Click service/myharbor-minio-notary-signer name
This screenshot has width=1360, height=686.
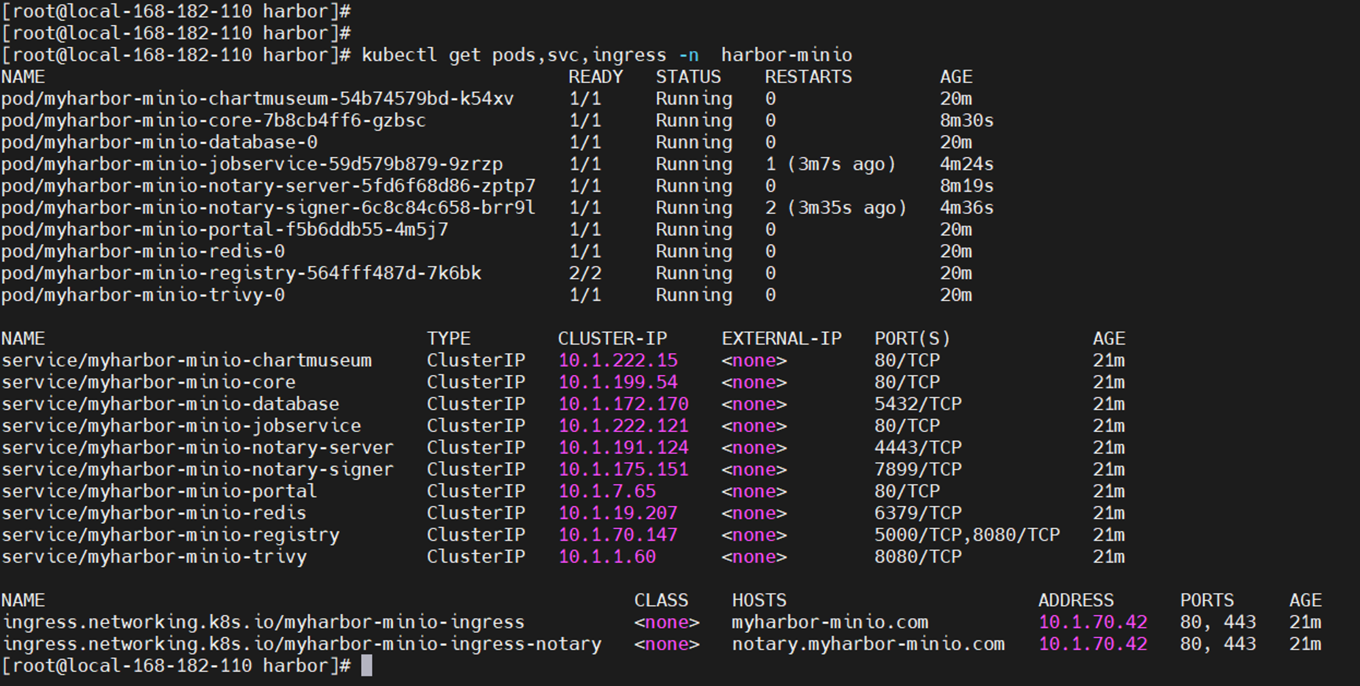[x=197, y=469]
